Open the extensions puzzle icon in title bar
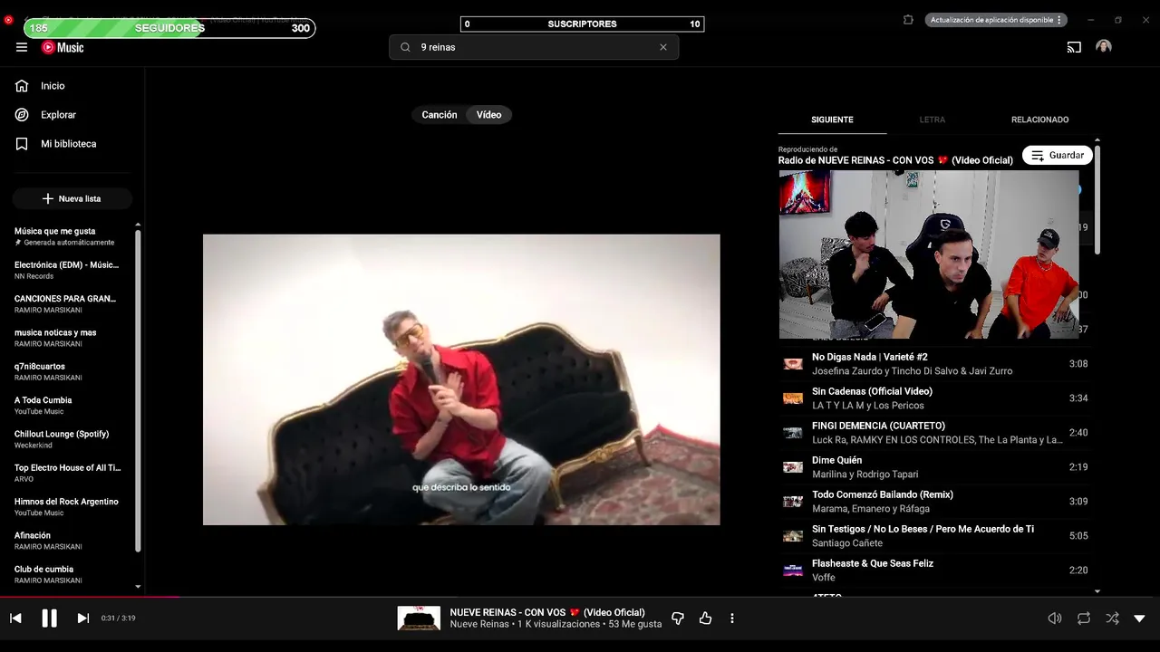 click(x=908, y=20)
